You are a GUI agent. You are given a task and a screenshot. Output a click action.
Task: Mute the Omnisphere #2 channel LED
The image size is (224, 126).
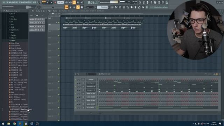[76, 86]
